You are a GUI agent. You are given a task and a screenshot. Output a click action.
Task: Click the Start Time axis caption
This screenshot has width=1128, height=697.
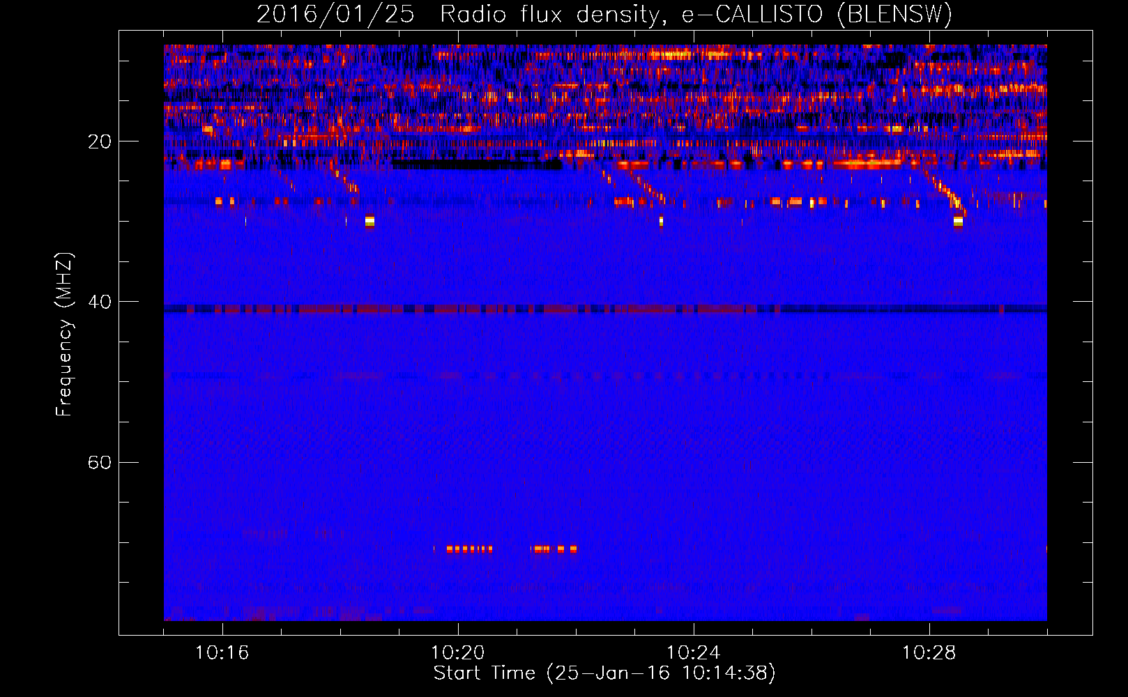coord(604,673)
